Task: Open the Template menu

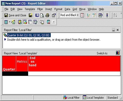Action: pos(30,9)
